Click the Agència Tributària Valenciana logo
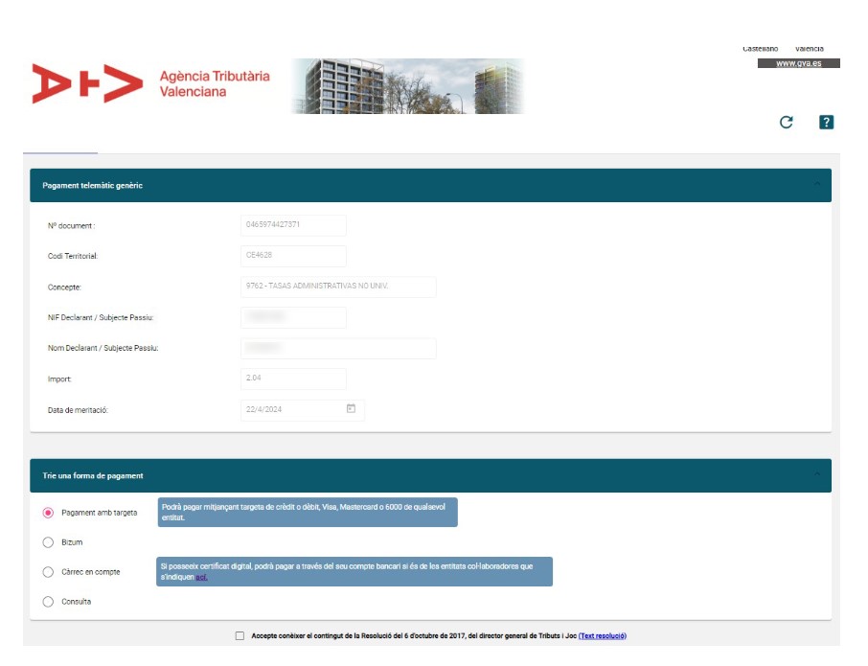 151,83
